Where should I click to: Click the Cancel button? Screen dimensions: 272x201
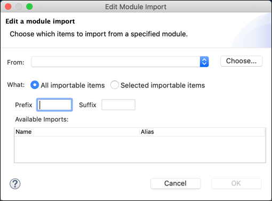175,183
